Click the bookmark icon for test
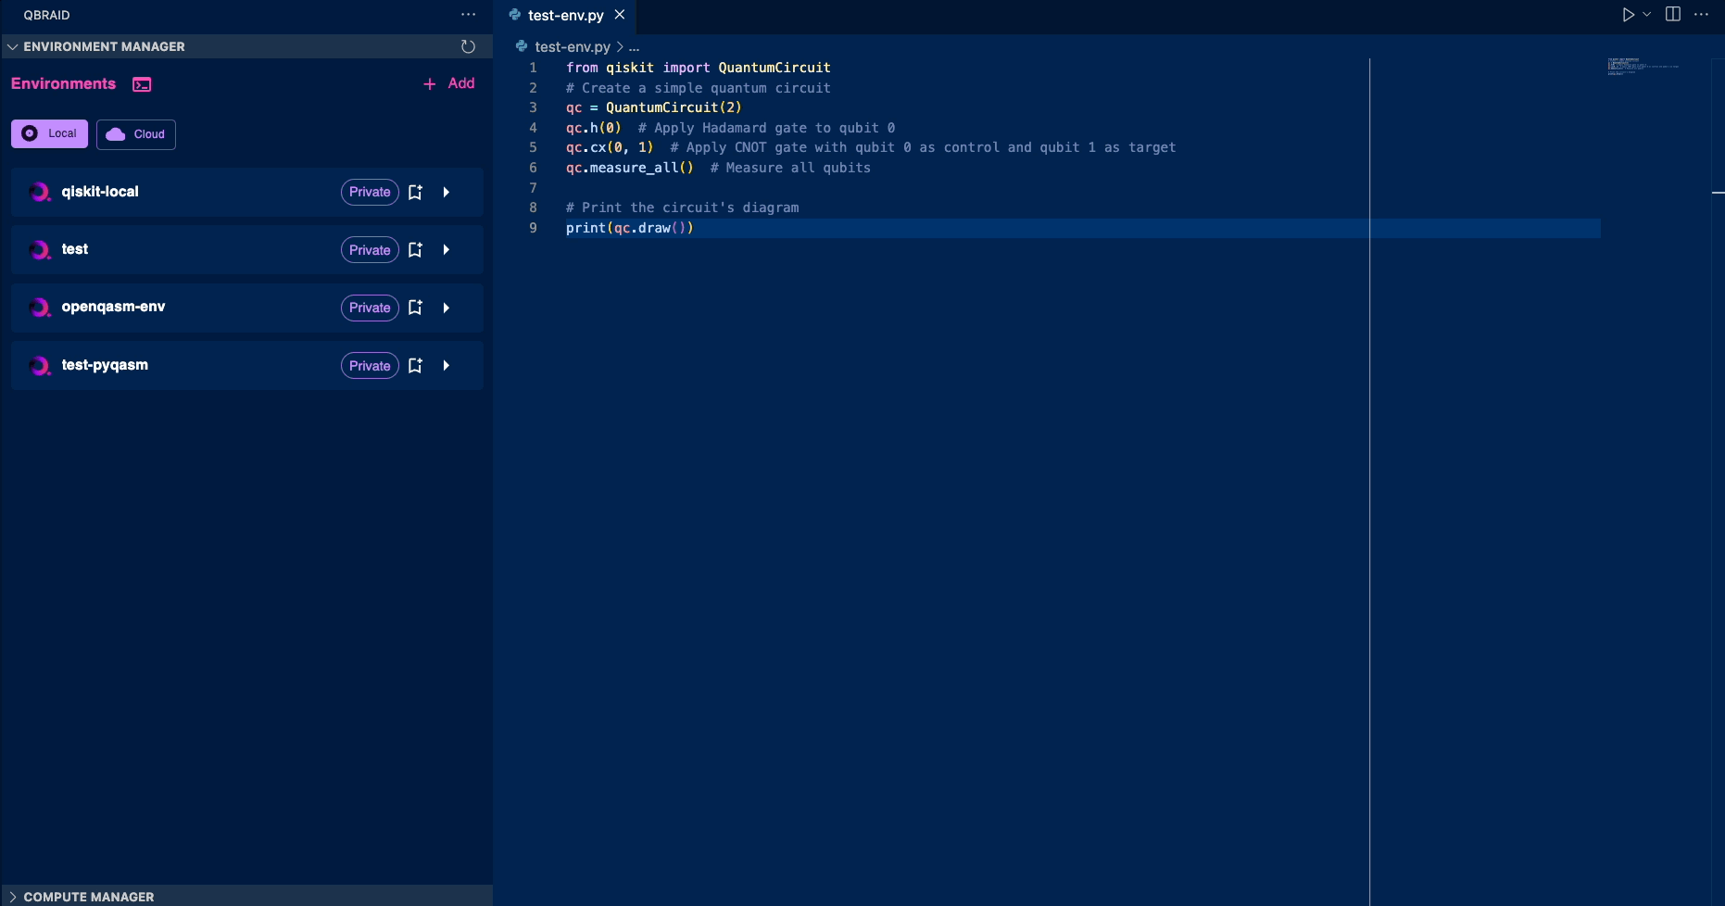This screenshot has height=906, width=1725. click(415, 250)
